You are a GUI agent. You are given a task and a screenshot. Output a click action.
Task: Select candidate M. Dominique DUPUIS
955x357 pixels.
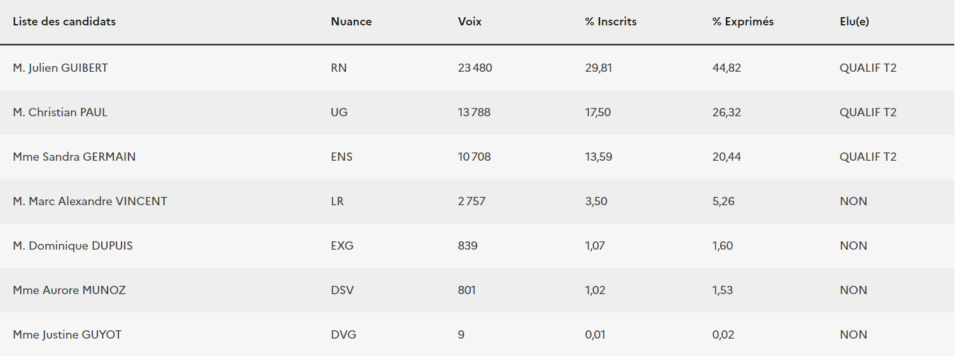pyautogui.click(x=73, y=246)
